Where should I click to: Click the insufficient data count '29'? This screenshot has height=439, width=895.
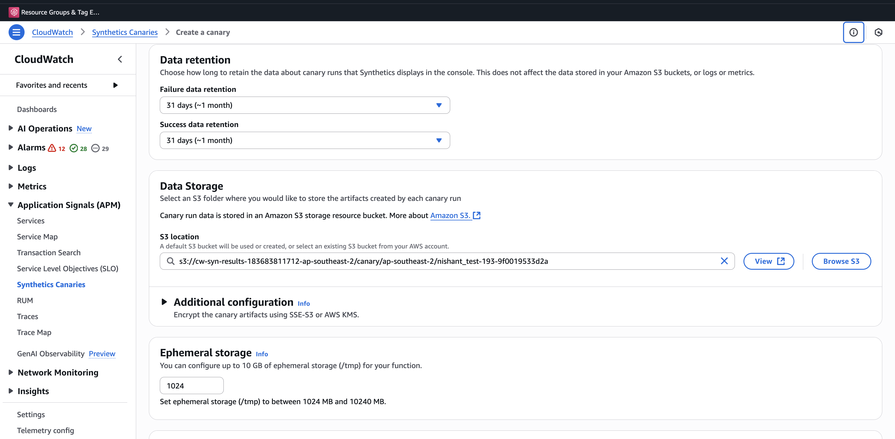click(105, 149)
